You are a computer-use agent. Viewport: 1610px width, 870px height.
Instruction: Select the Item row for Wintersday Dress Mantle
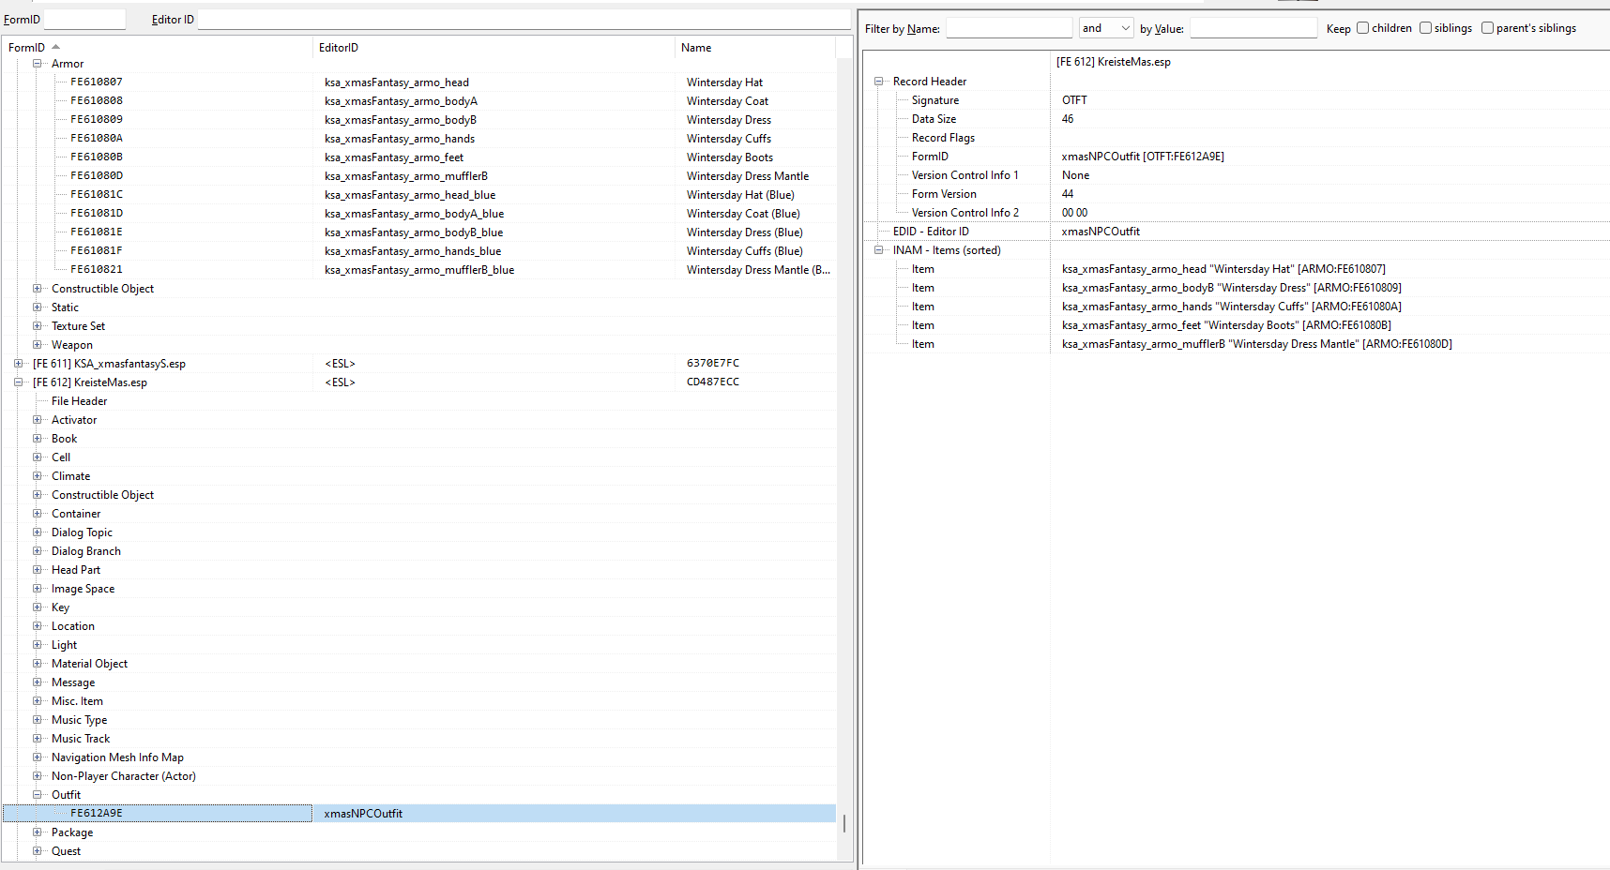[x=1237, y=344]
